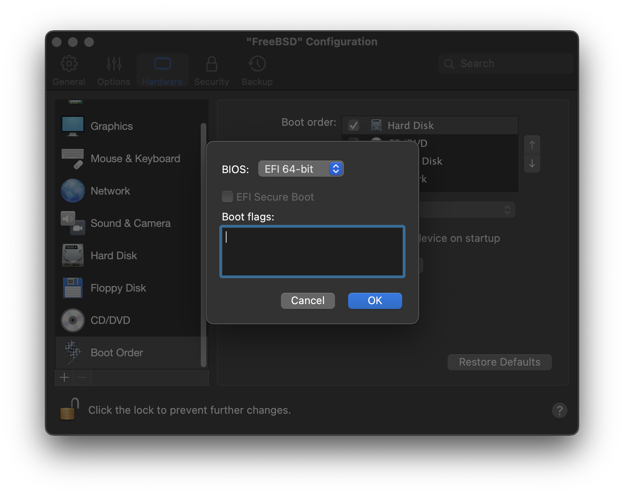Select the Graphics hardware item
This screenshot has height=495, width=624.
[112, 126]
